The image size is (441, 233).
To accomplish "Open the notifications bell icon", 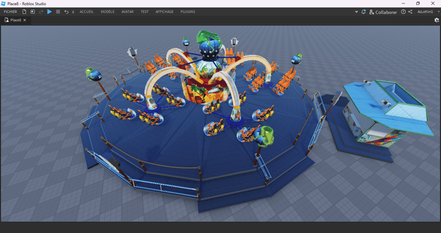I will 363,12.
